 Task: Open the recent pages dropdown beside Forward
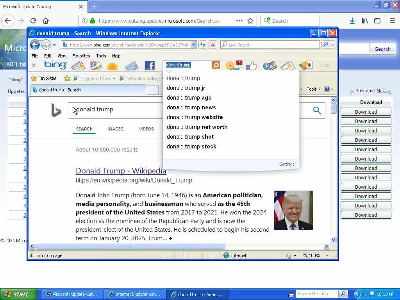point(54,45)
